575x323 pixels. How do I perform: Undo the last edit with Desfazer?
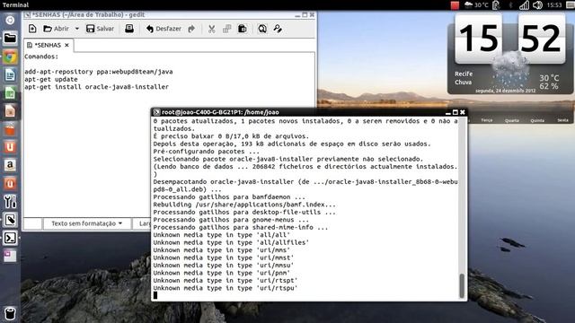pos(164,29)
